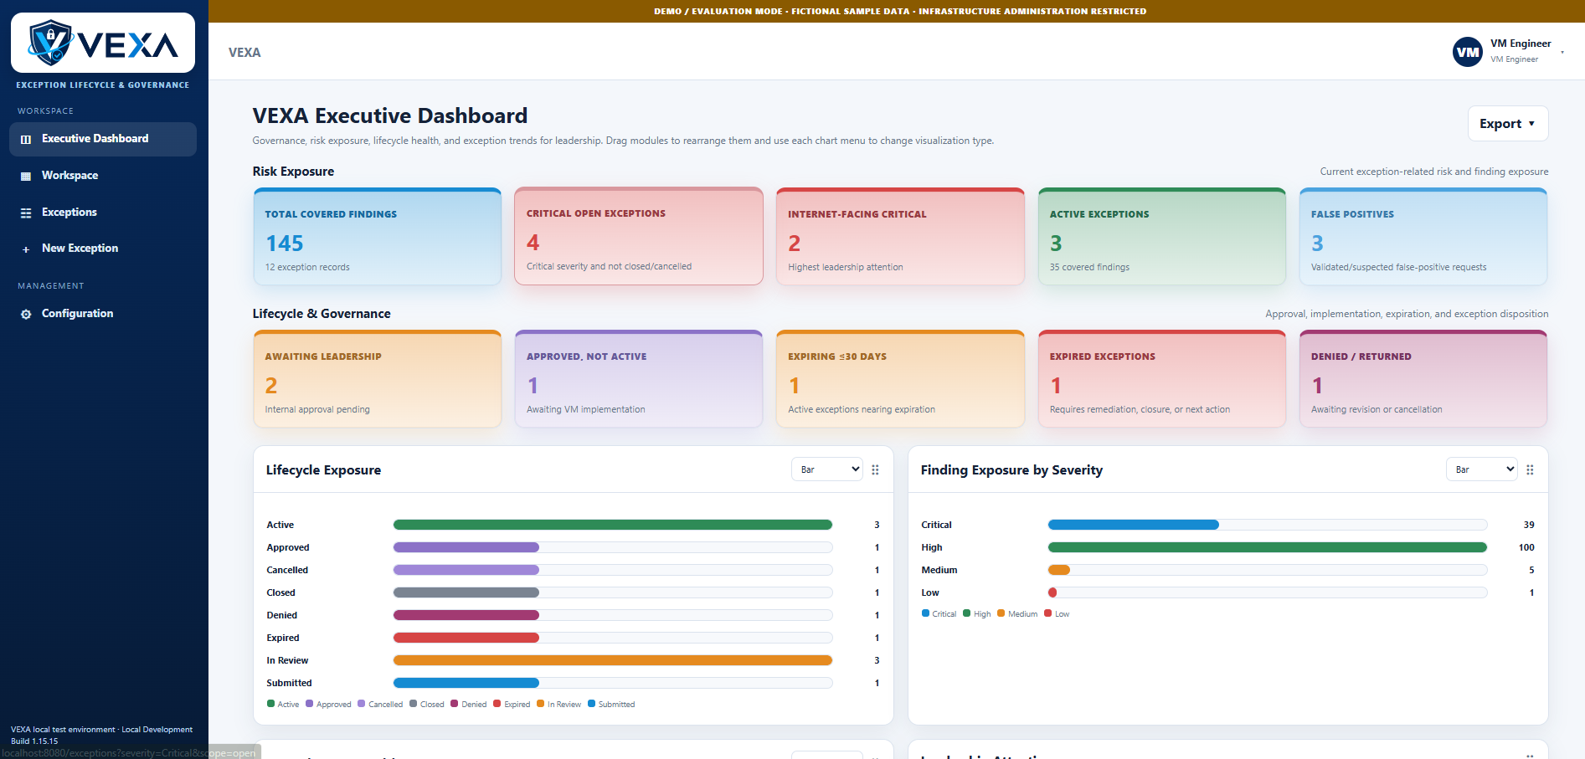Viewport: 1585px width, 759px height.
Task: Click the Critical severity legend swatch
Action: tap(925, 613)
